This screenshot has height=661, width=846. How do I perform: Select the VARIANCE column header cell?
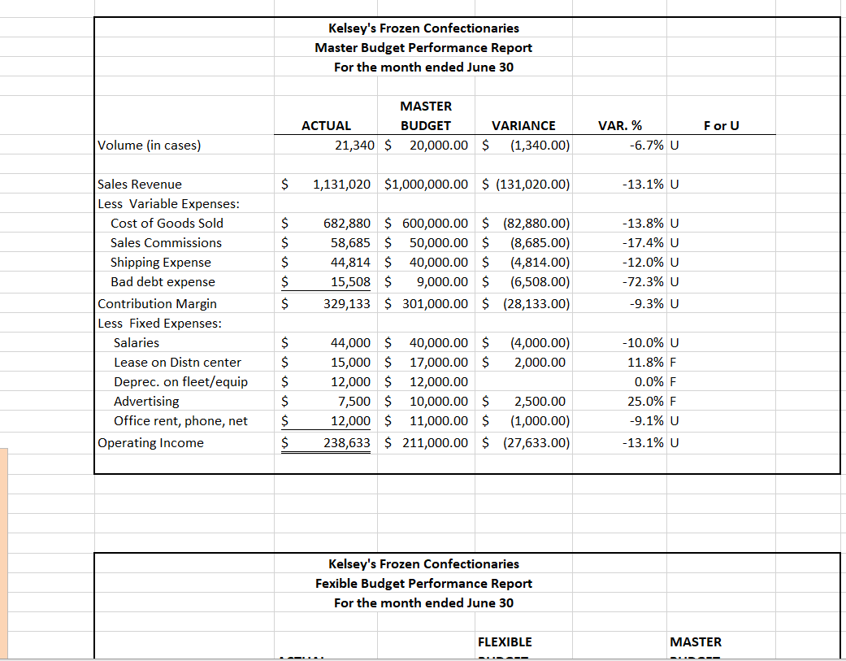point(523,125)
